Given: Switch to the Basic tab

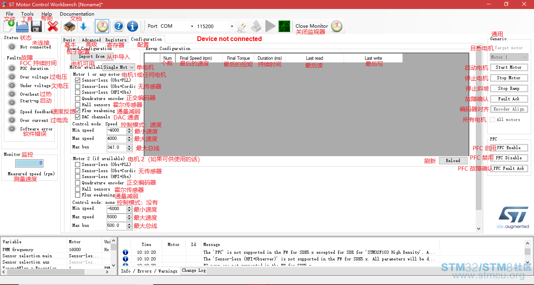Looking at the screenshot, I should 69,40.
